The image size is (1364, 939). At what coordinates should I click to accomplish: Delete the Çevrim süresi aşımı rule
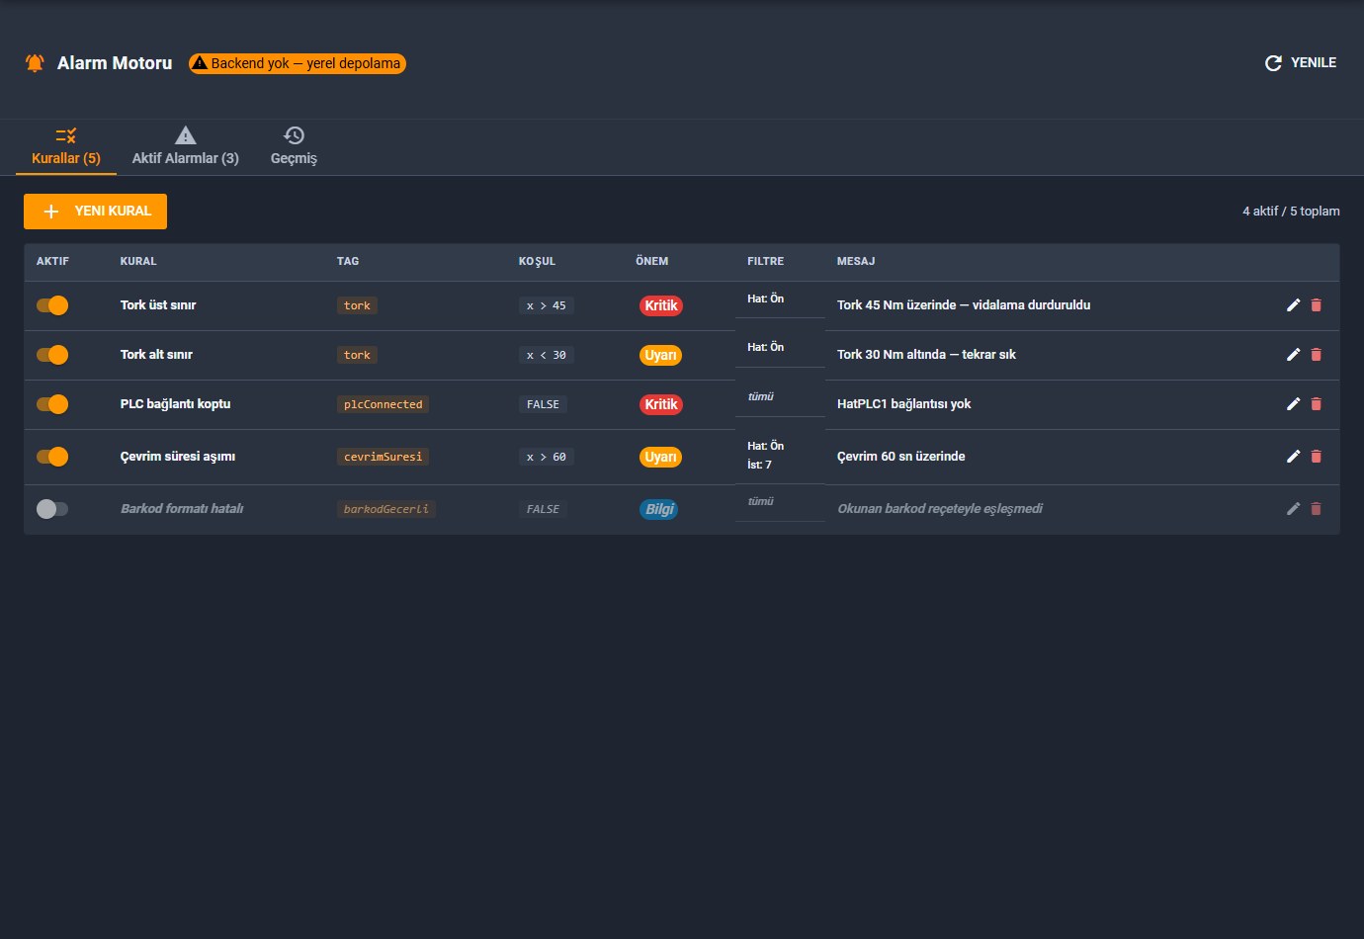click(x=1316, y=457)
